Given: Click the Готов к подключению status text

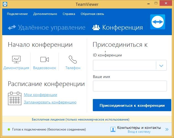Looking at the screenshot, I should [49, 129].
